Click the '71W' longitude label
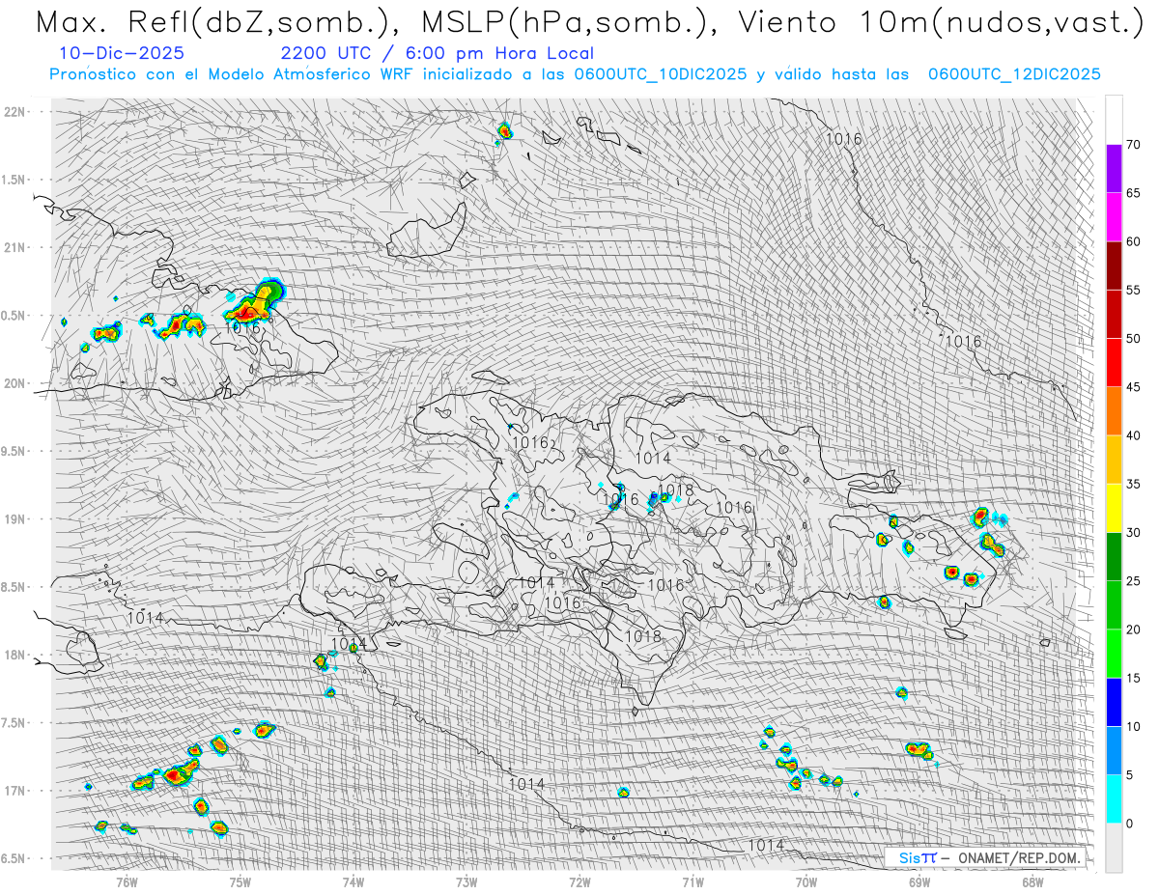Viewport: 1159px width, 895px height. coord(693,881)
